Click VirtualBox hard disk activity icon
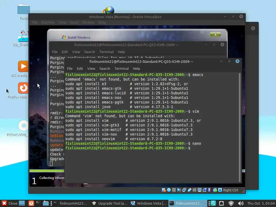276x207 pixels. 164,190
